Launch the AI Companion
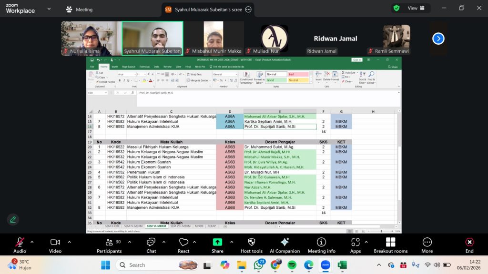Screen dimensions: 488x274 pos(285,245)
